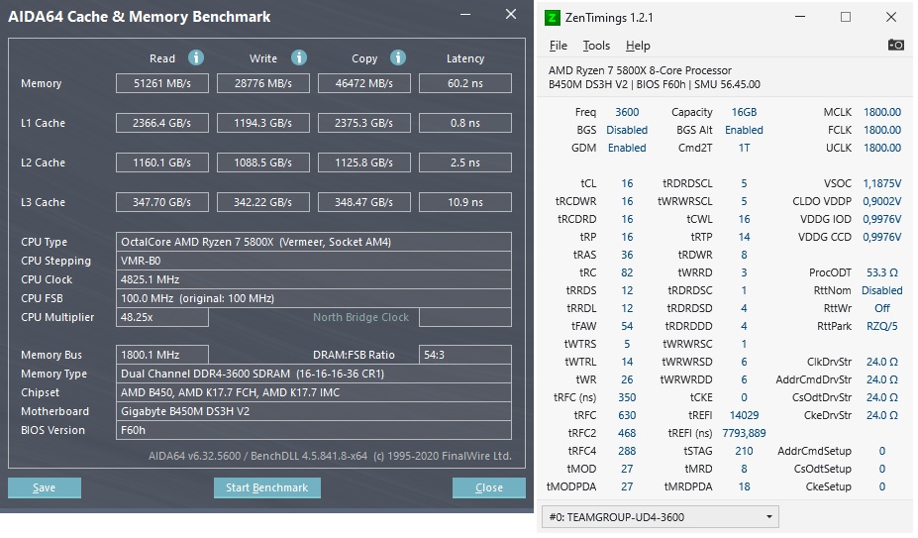Minimize the ZenTimings window

[x=800, y=17]
